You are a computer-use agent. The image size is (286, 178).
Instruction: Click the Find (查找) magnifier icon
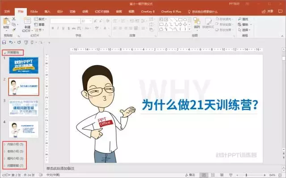(240, 19)
